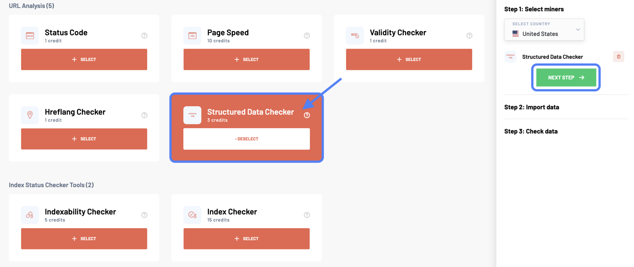This screenshot has width=634, height=267.
Task: Click the Index Checker tool icon
Action: pos(192,215)
